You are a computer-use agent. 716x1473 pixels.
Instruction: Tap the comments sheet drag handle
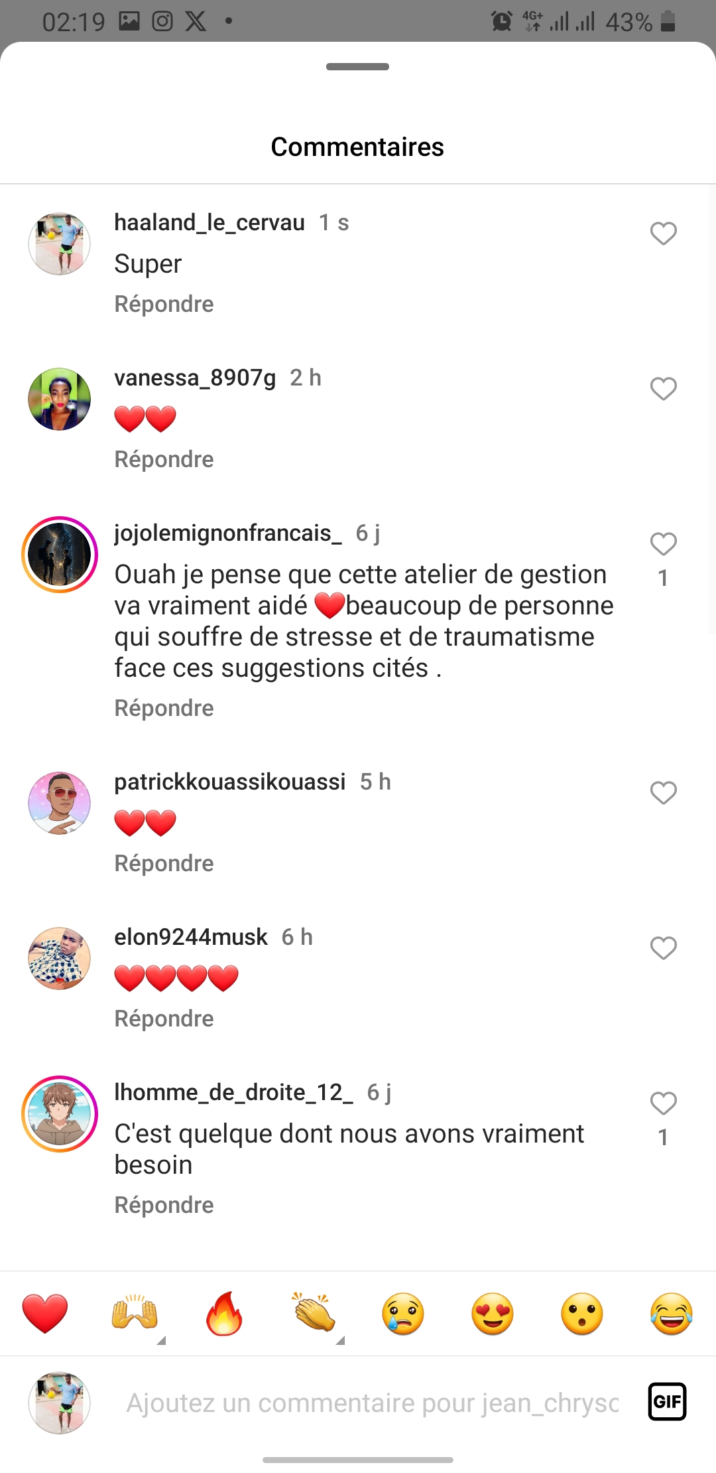357,66
